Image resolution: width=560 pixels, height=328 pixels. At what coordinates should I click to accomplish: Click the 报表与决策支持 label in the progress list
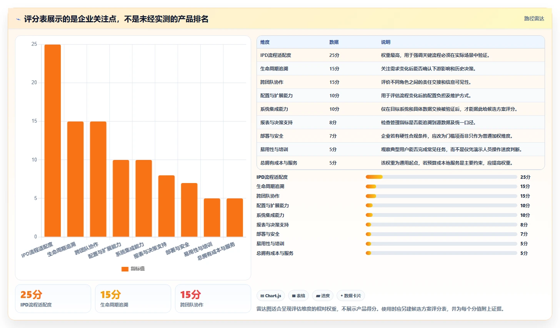point(272,225)
